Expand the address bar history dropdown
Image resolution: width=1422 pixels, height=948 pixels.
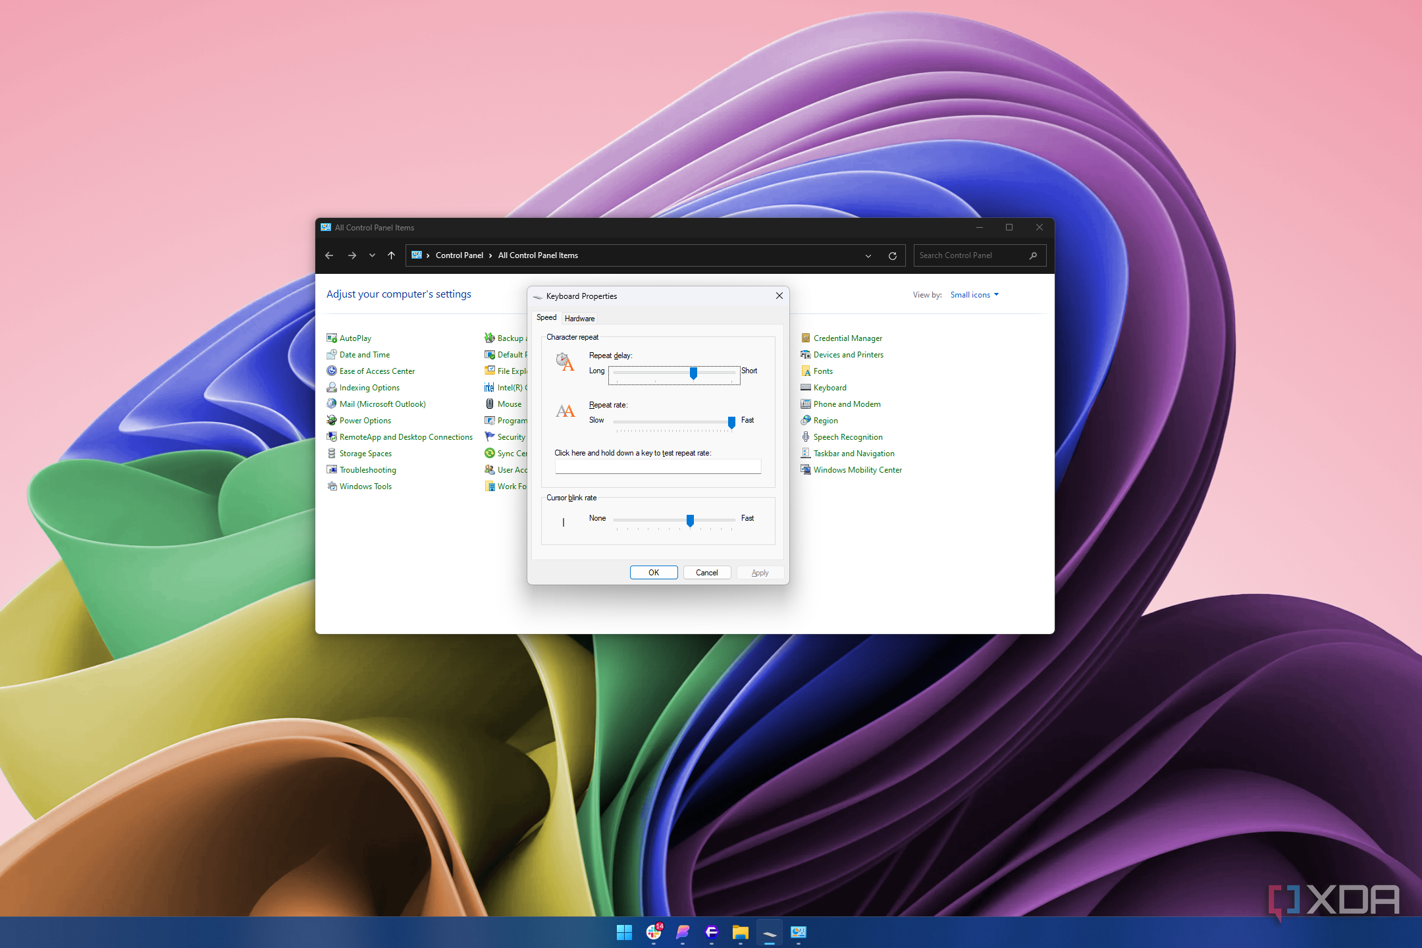tap(868, 255)
